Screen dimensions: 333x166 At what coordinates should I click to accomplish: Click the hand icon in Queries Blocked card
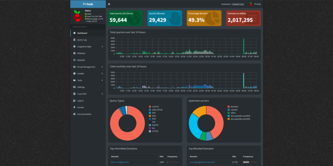point(175,18)
